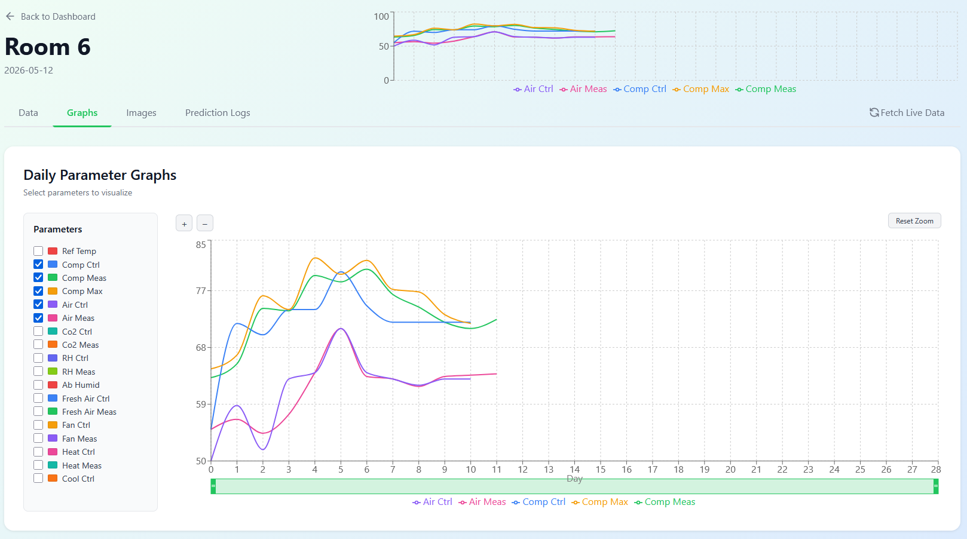Screen dimensions: 967x539
Task: Open the Prediction Logs tab
Action: (218, 113)
